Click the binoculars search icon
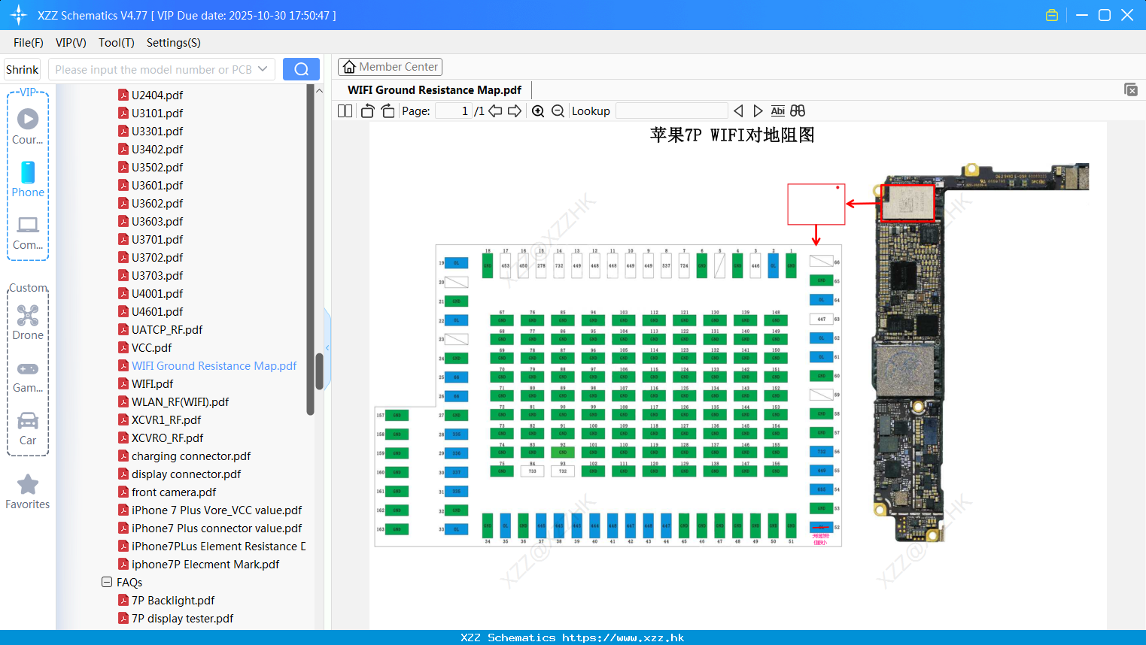Screen dimensions: 1146x645 click(x=798, y=111)
